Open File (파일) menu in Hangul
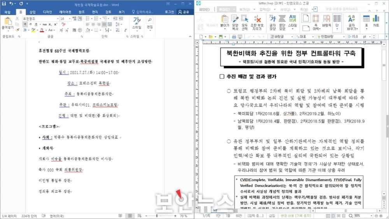Viewport: 389px width, 219px height. (x=204, y=9)
